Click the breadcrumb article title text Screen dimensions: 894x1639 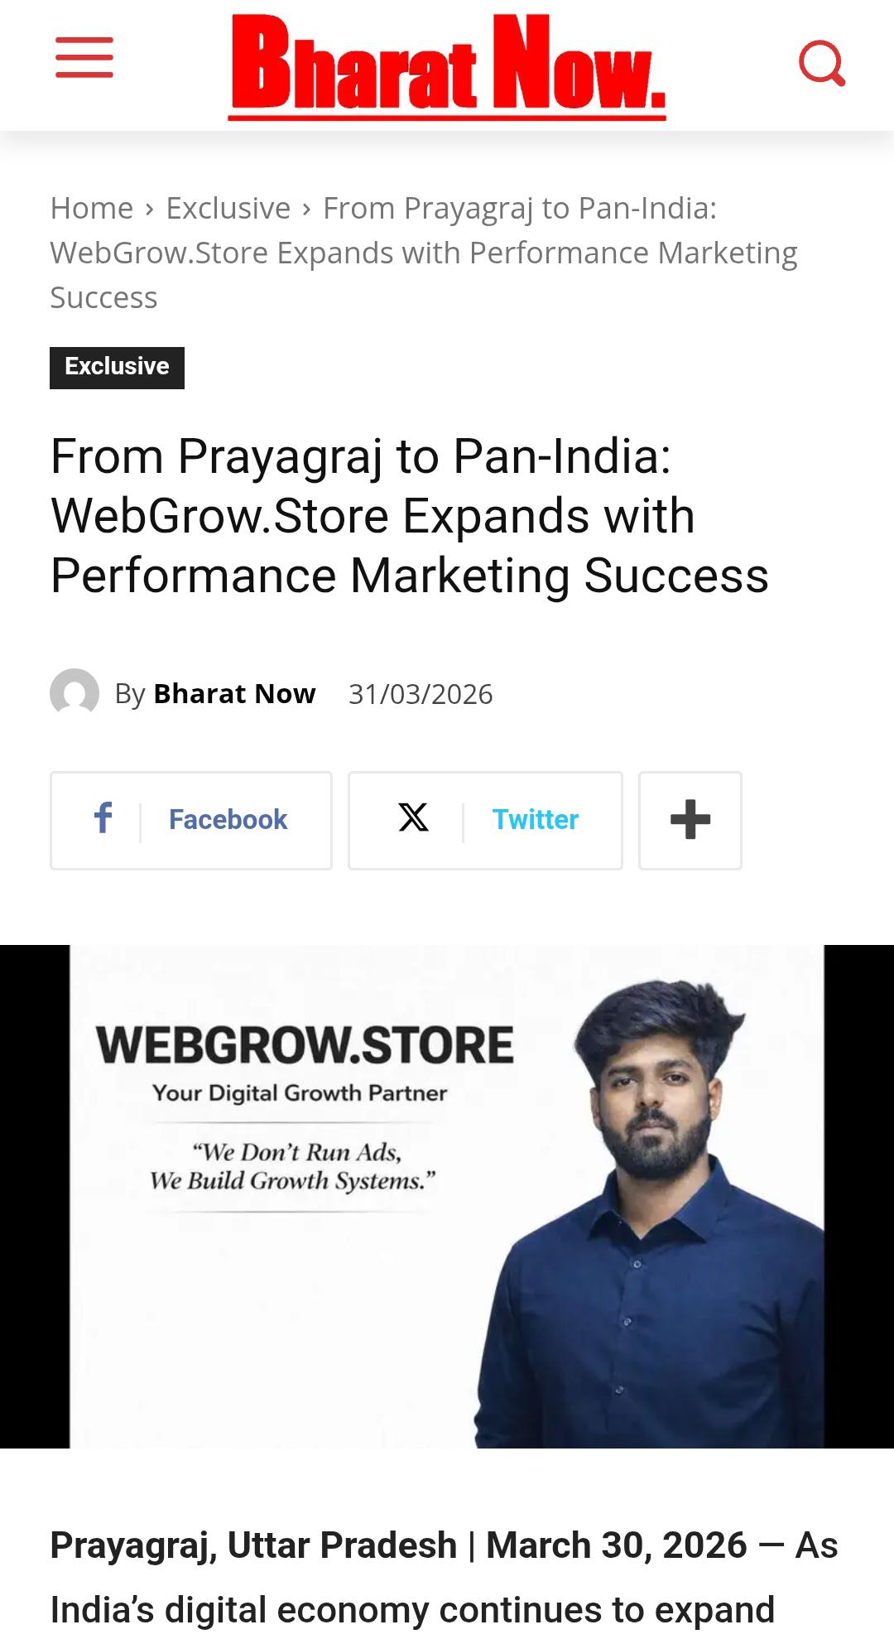pos(424,253)
